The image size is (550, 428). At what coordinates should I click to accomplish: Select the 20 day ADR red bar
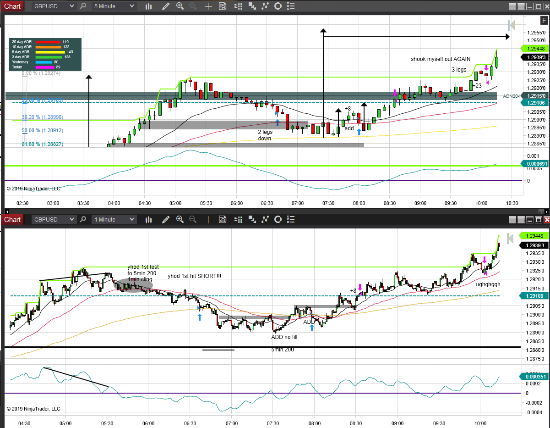click(x=48, y=42)
